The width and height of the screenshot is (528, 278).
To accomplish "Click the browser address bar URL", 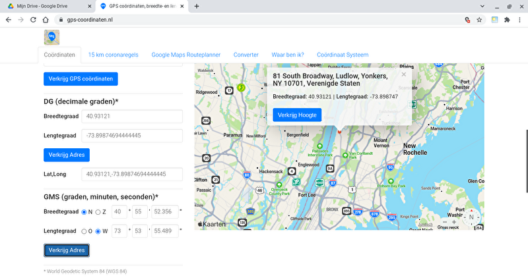I will click(x=90, y=20).
